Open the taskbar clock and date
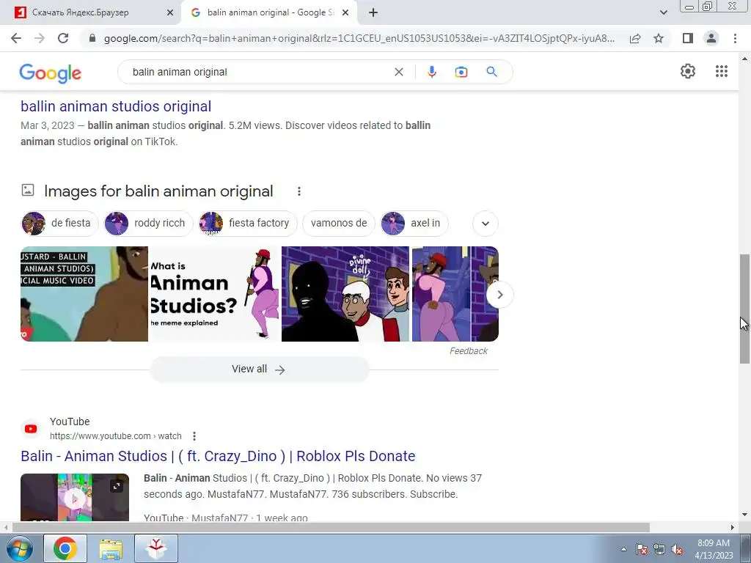Viewport: 751px width, 563px height. [714, 549]
